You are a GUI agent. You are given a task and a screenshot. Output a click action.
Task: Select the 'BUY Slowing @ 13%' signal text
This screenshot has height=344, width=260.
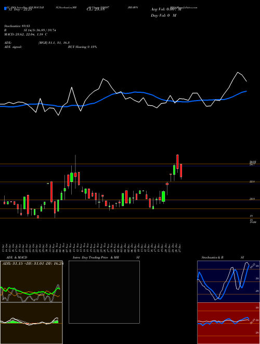click(x=82, y=47)
